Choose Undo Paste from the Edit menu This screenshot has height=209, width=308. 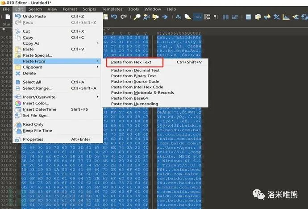pyautogui.click(x=58, y=17)
